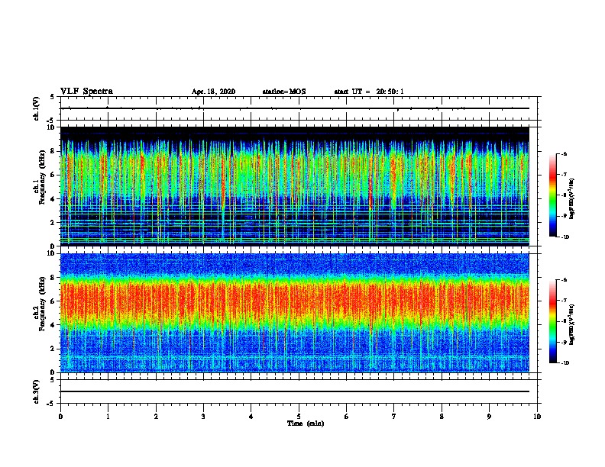The width and height of the screenshot is (605, 467).
Task: Click time axis tick label "7"
Action: (394, 417)
